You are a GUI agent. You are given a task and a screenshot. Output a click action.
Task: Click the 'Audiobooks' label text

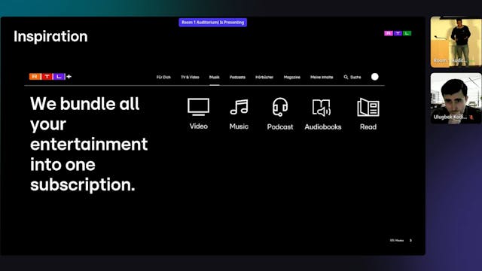(323, 127)
